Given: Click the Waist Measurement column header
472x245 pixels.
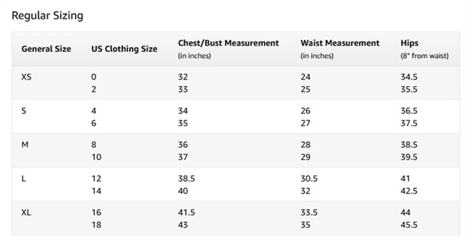Looking at the screenshot, I should tap(340, 43).
